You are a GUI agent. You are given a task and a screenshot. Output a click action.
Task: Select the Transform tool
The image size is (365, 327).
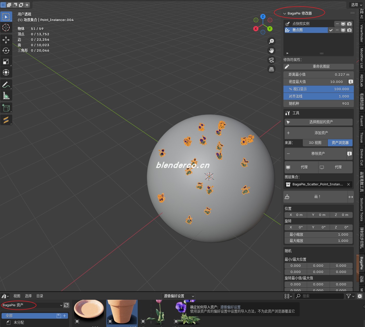click(x=6, y=72)
